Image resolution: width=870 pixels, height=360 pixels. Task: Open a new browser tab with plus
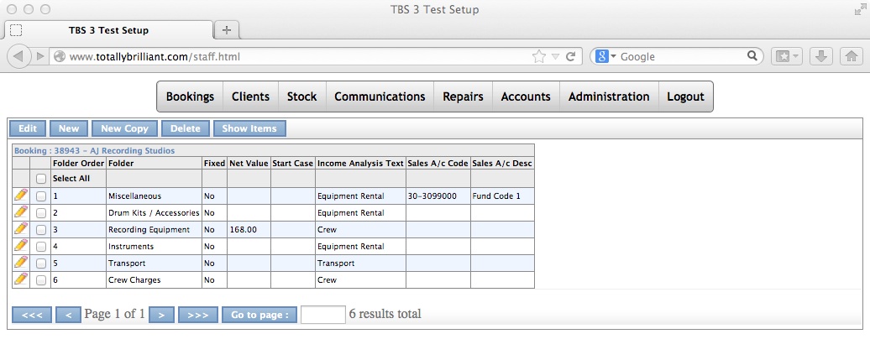[x=227, y=30]
